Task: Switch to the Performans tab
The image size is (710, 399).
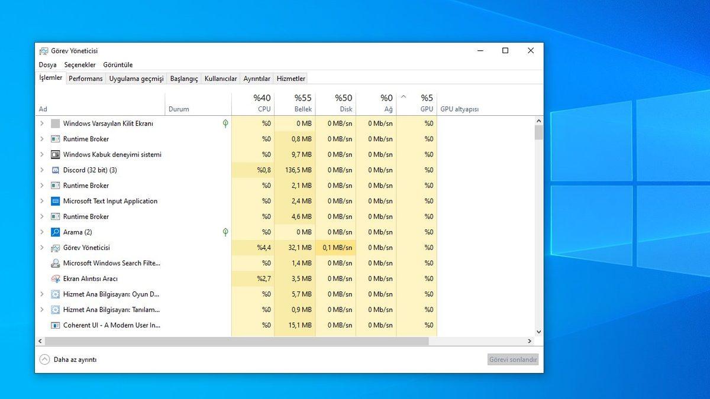Action: click(85, 78)
